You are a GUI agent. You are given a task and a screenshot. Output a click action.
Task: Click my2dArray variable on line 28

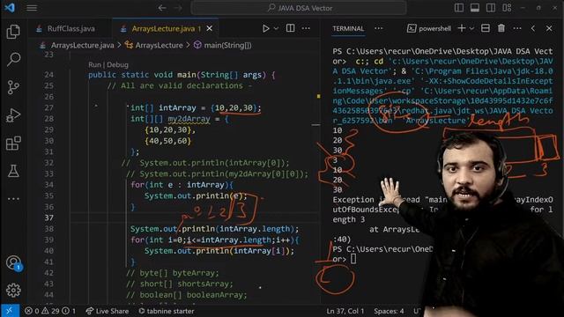[x=189, y=119]
